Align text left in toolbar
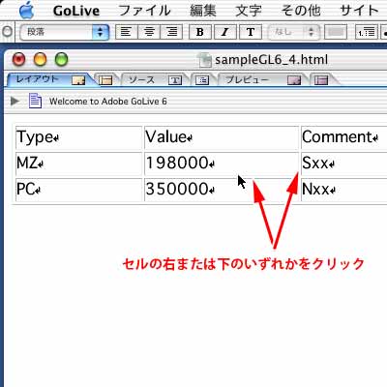The width and height of the screenshot is (387, 387). click(126, 32)
